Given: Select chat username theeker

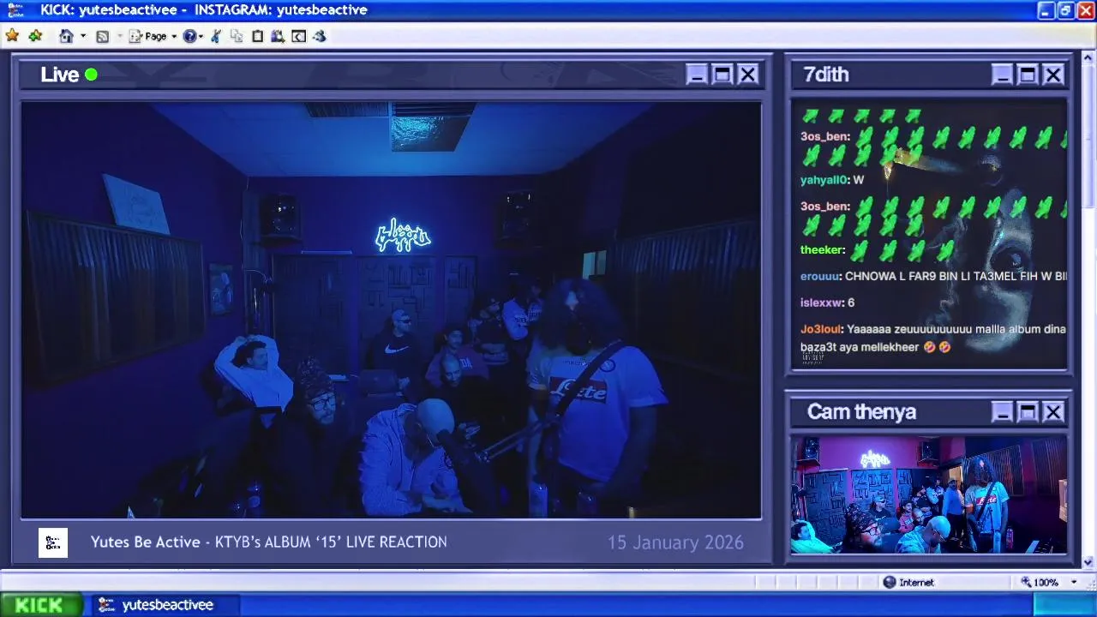Looking at the screenshot, I should (823, 249).
